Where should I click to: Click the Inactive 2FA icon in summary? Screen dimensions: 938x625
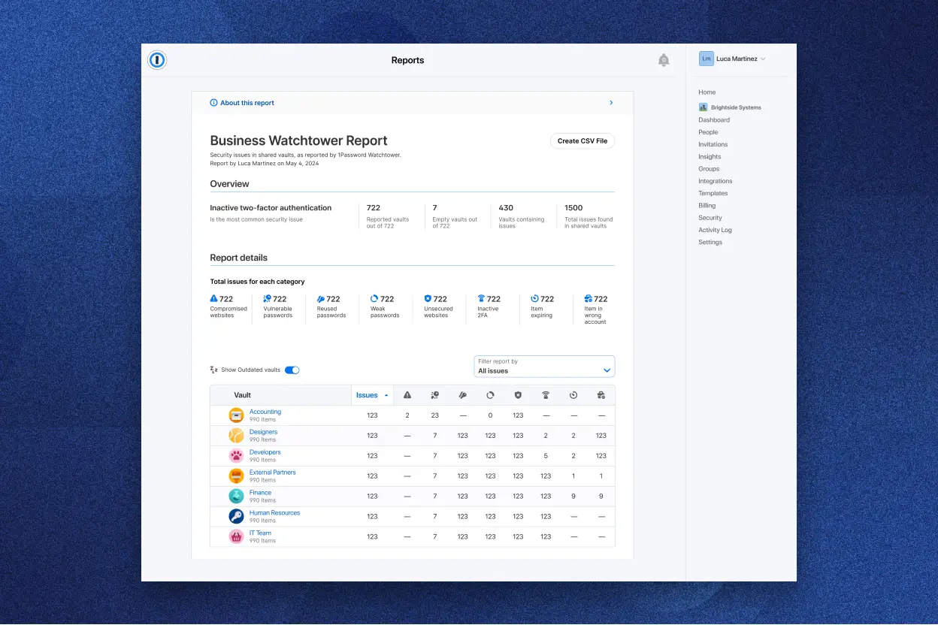[x=481, y=298]
